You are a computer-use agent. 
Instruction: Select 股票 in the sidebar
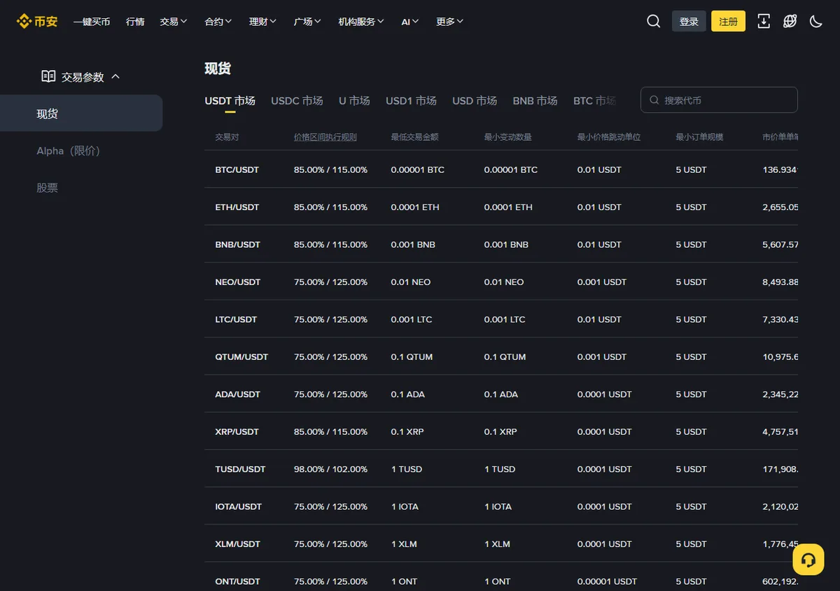click(x=48, y=188)
